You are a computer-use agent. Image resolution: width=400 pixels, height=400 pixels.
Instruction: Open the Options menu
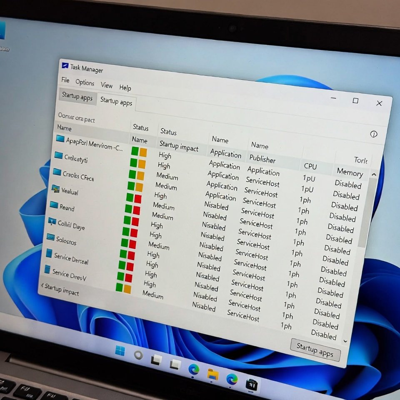[85, 82]
